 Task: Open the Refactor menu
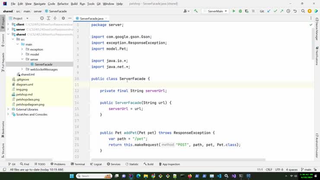coord(63,3)
